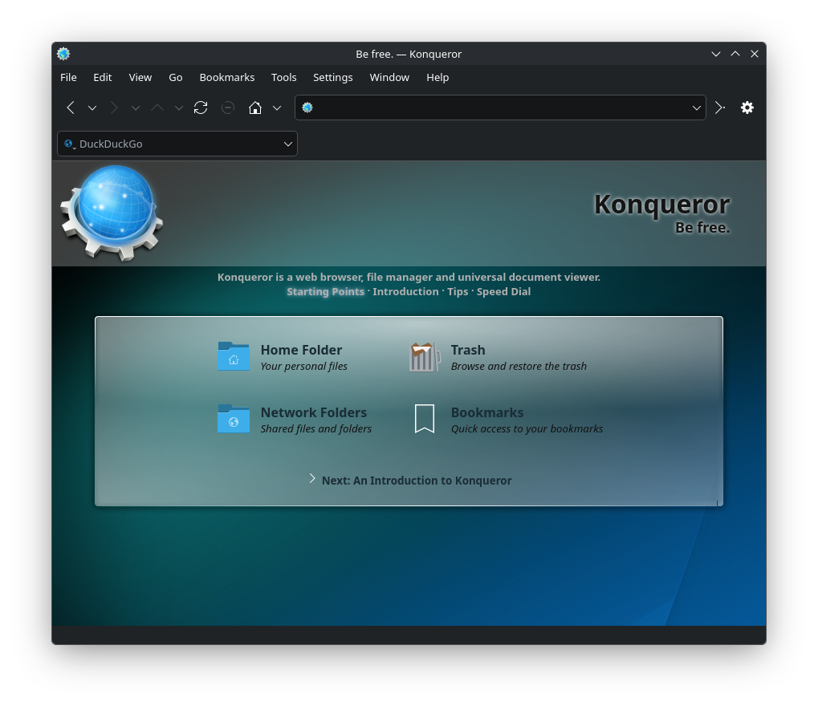Screen dimensions: 818x706
Task: Open the gear settings toolbar icon
Action: (747, 108)
